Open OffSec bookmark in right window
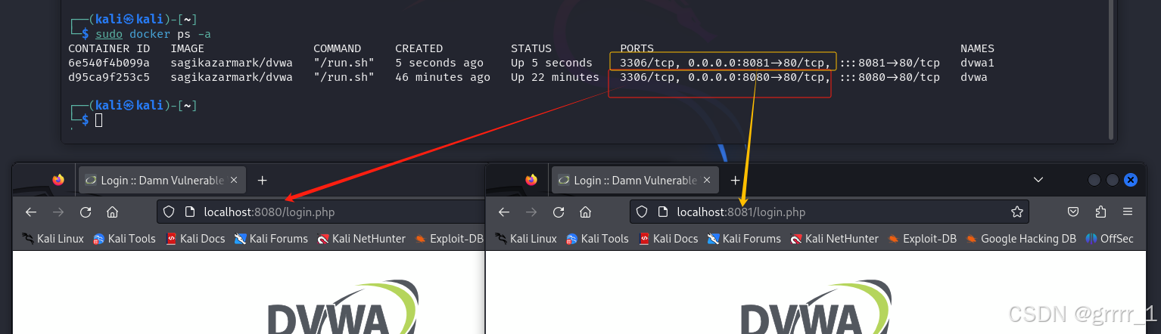This screenshot has height=334, width=1161. (x=1110, y=239)
